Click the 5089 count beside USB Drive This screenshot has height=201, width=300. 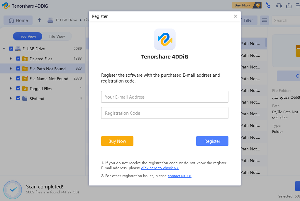tap(78, 49)
